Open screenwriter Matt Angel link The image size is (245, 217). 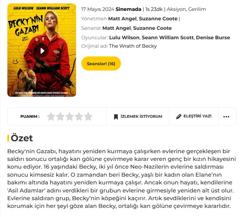tap(117, 28)
